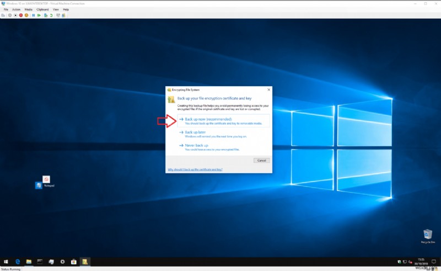The width and height of the screenshot is (441, 271).
Task: Open the Command Prompt taskbar icon
Action: coord(40,262)
